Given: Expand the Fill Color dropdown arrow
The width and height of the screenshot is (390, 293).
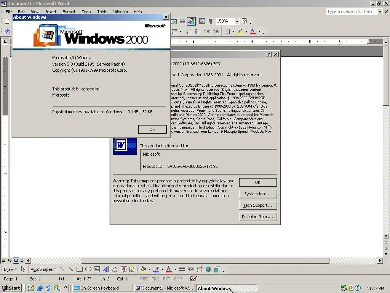Looking at the screenshot, I should pos(149,269).
